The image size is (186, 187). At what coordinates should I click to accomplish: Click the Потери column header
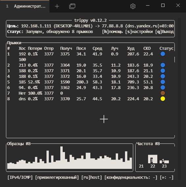pyautogui.click(x=35, y=48)
